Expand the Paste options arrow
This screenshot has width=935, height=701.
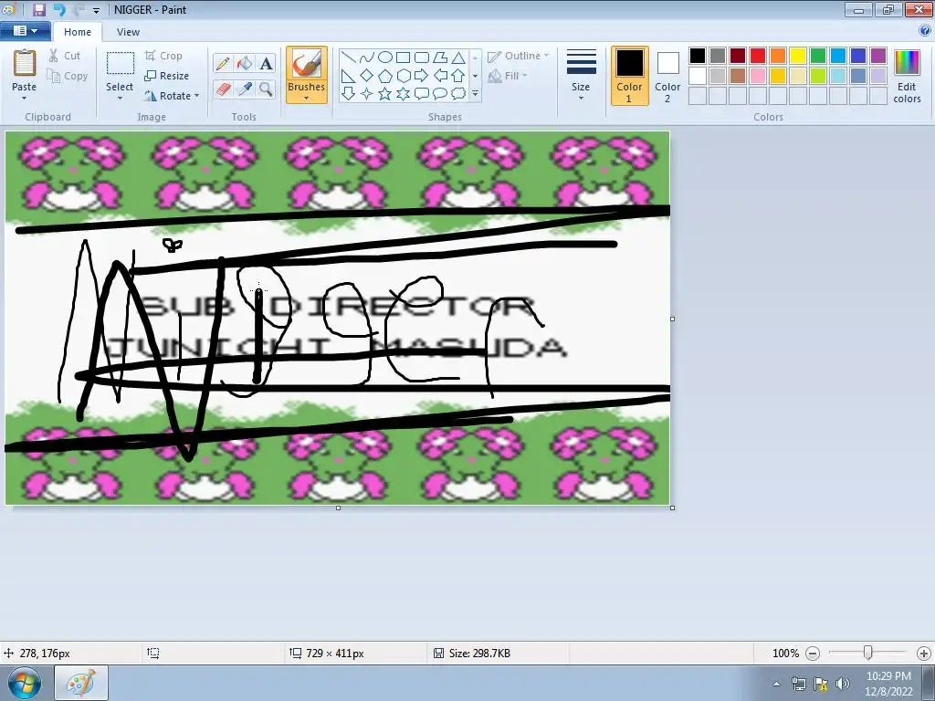(25, 99)
